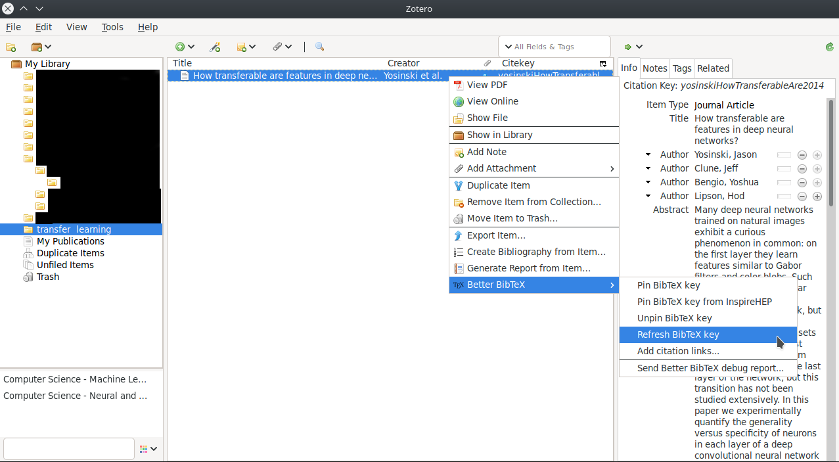Open creator type dropdown for Clune, Jeff
This screenshot has width=839, height=462.
(x=648, y=168)
